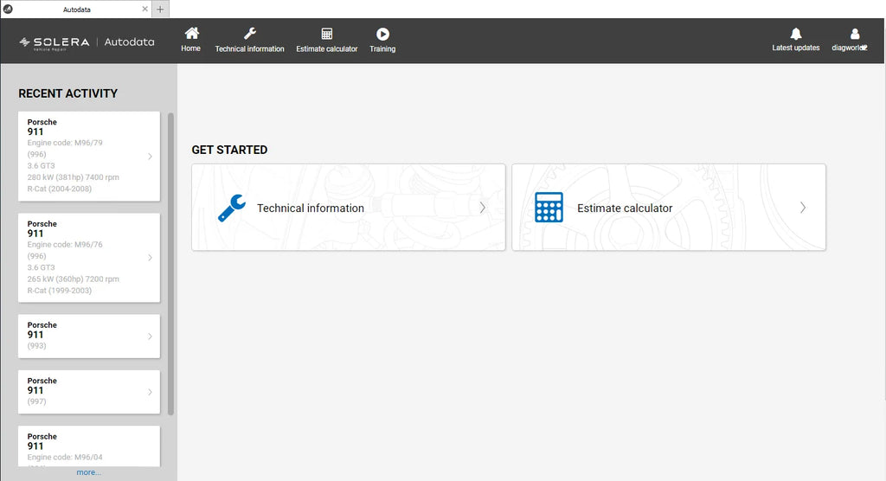Image resolution: width=886 pixels, height=481 pixels.
Task: Click the Training play icon
Action: 382,35
